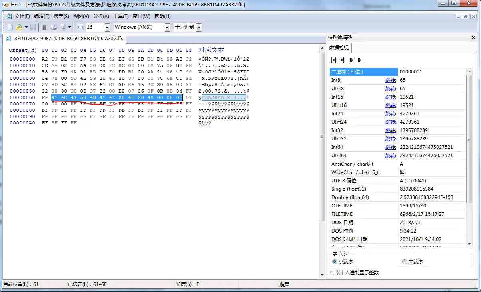
Task: Click the grayed save disk icon
Action: pyautogui.click(x=33, y=27)
